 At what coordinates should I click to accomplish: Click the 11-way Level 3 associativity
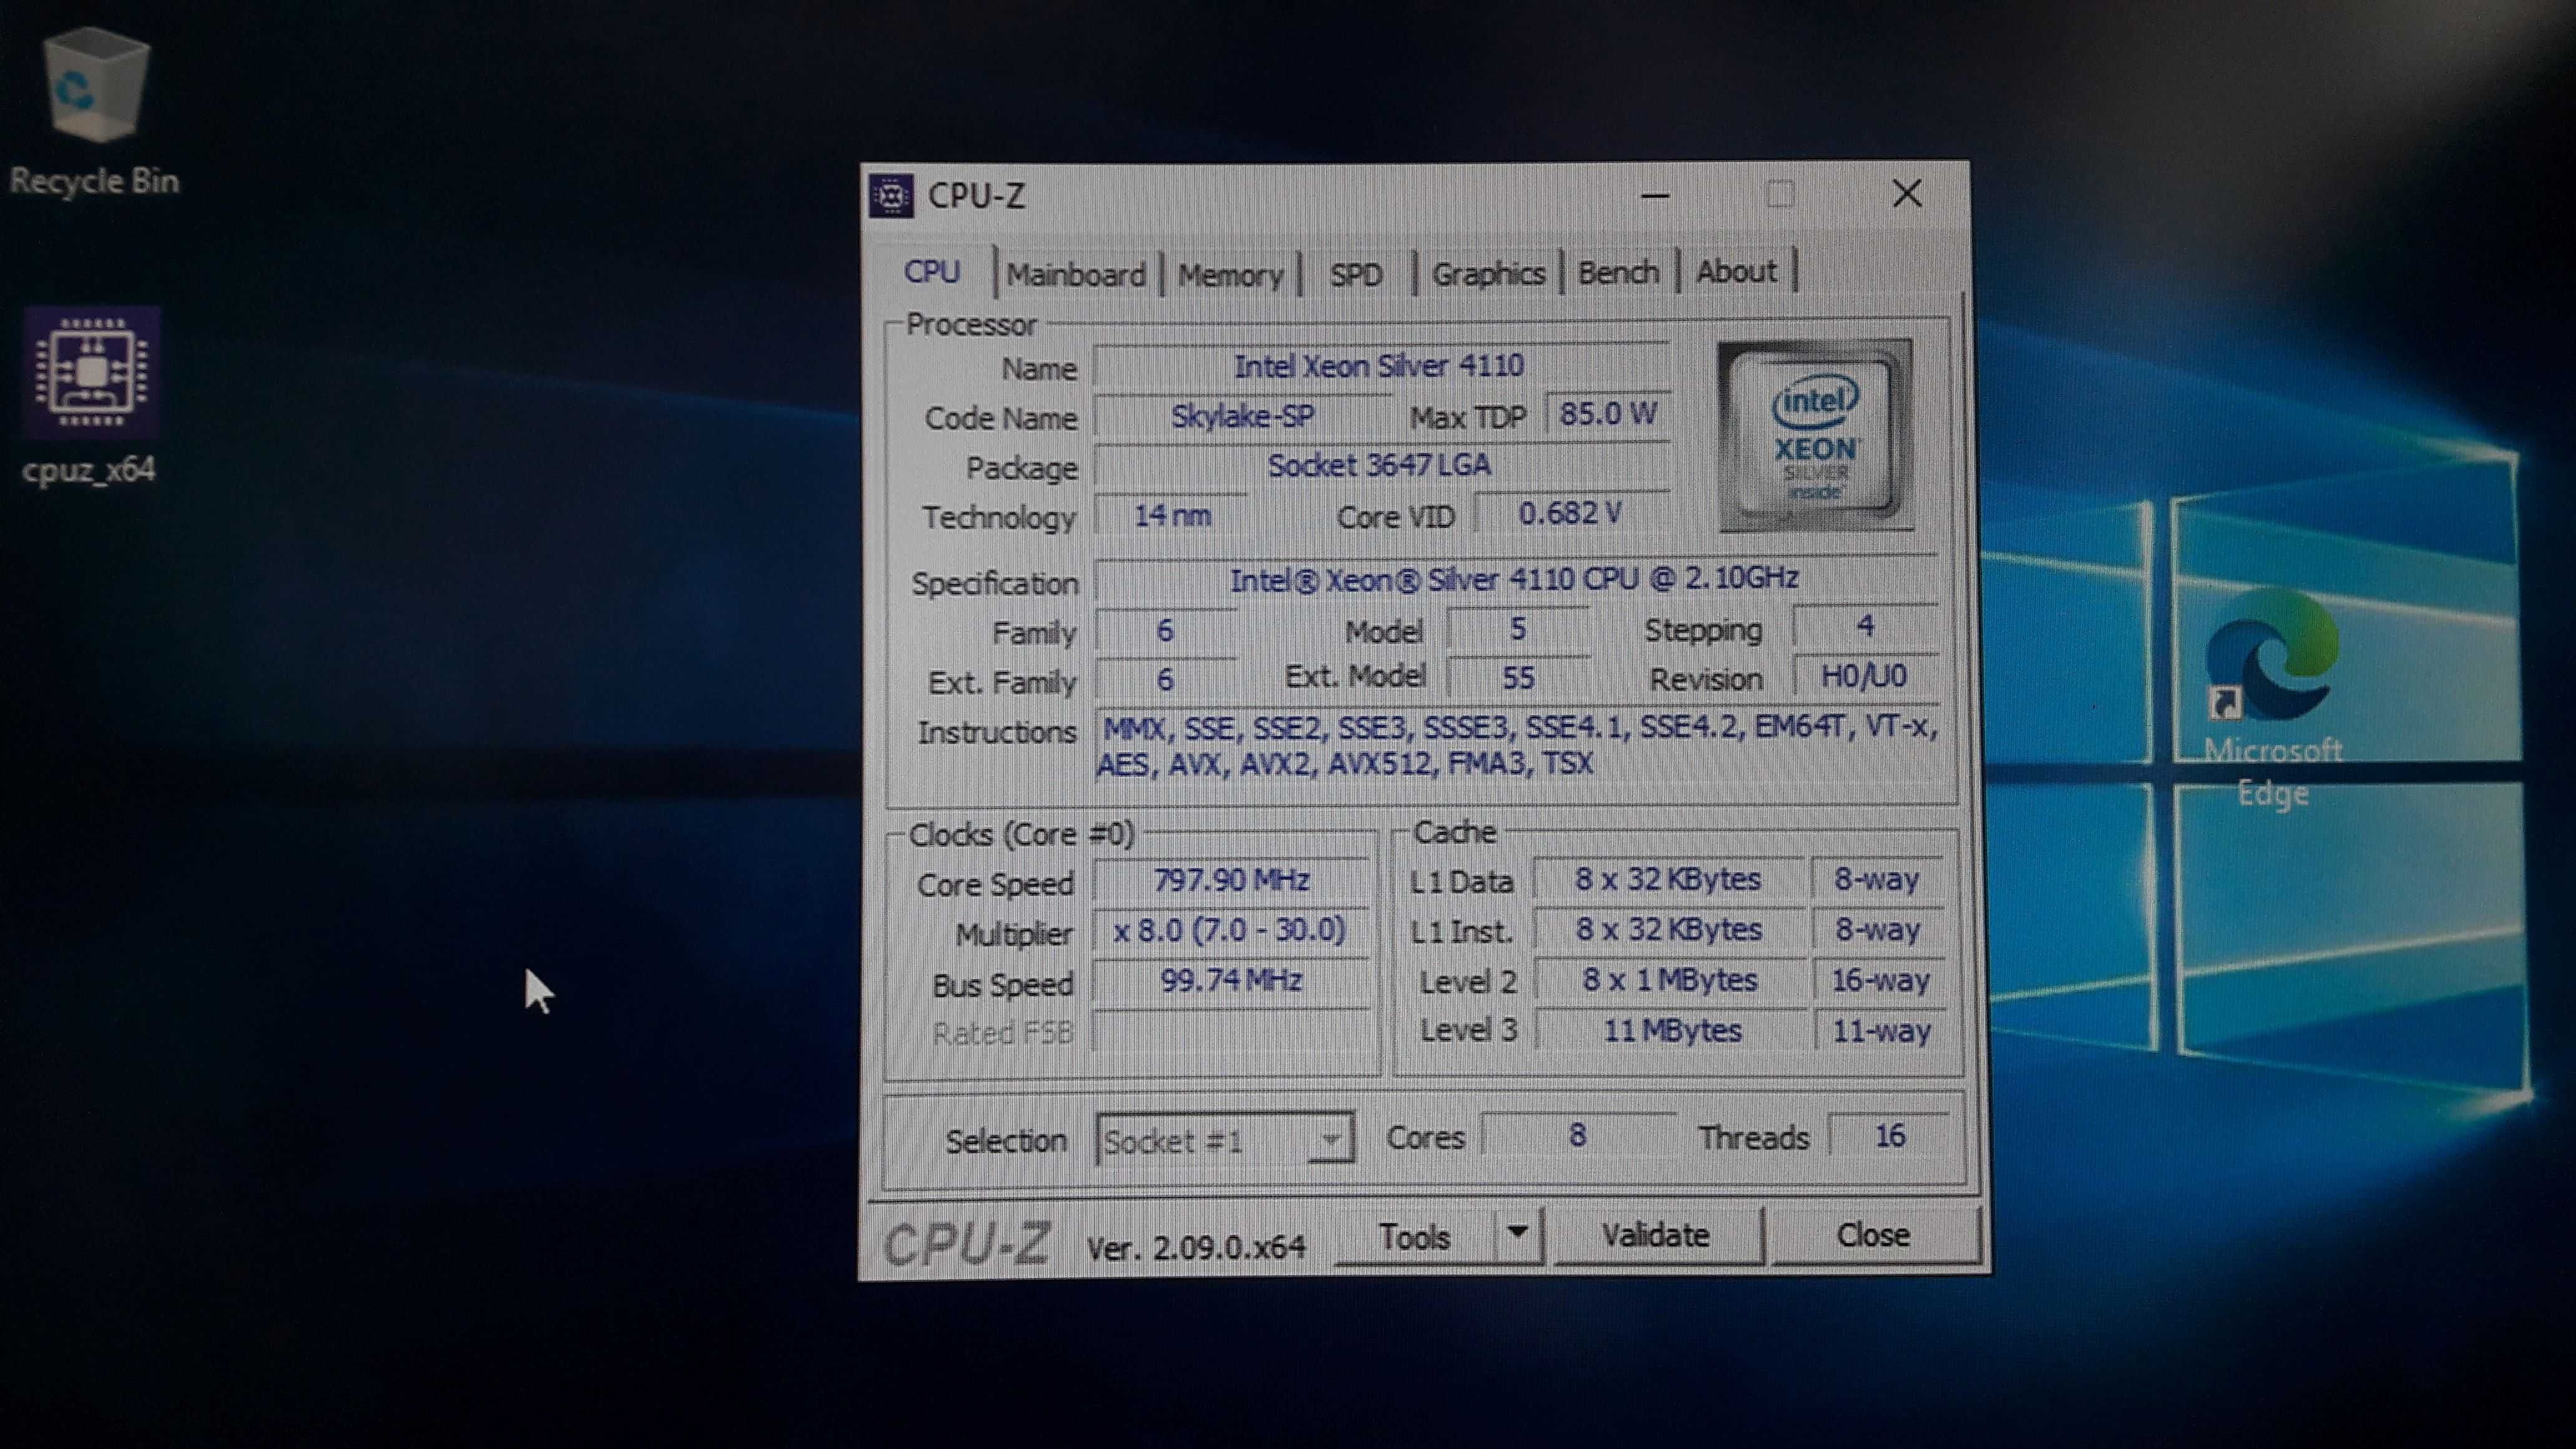[1881, 1030]
